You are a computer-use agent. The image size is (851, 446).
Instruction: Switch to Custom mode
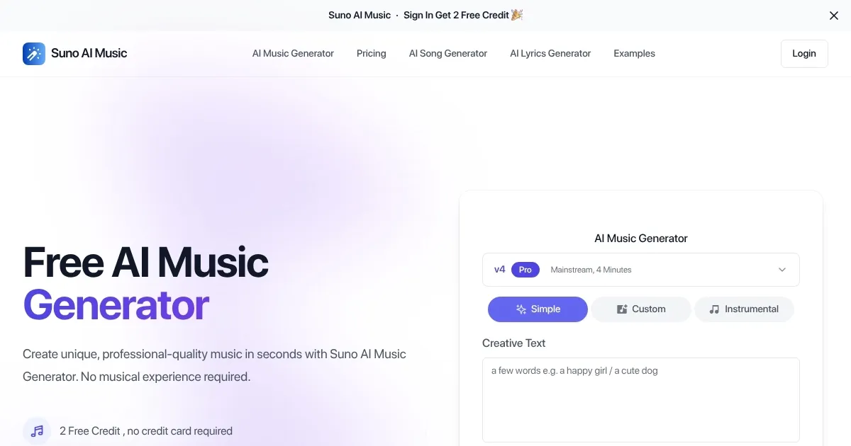click(641, 309)
